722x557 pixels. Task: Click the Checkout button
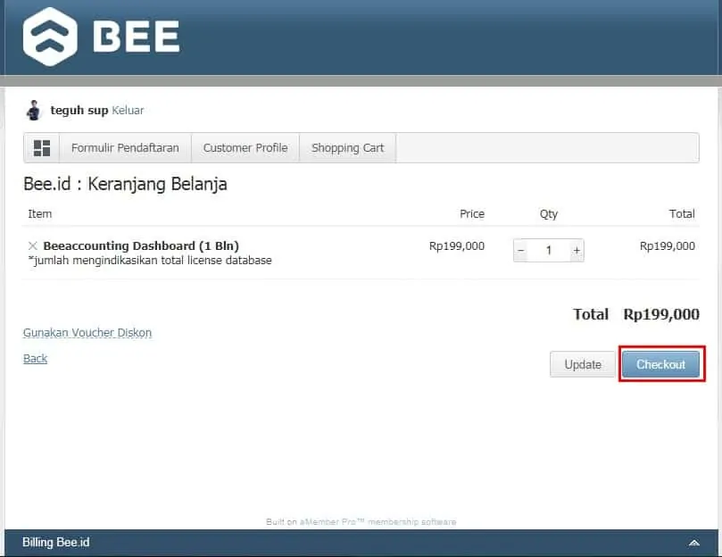click(x=660, y=364)
